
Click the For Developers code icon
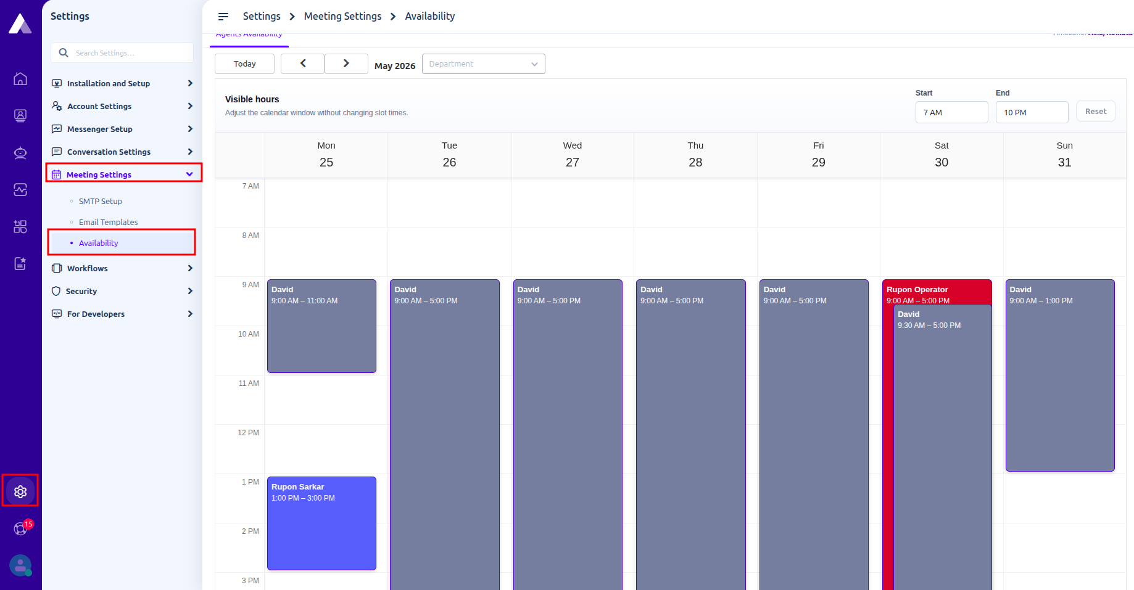[57, 314]
